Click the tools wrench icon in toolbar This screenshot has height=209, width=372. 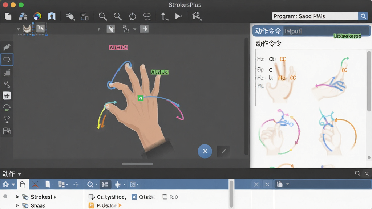pos(197,16)
